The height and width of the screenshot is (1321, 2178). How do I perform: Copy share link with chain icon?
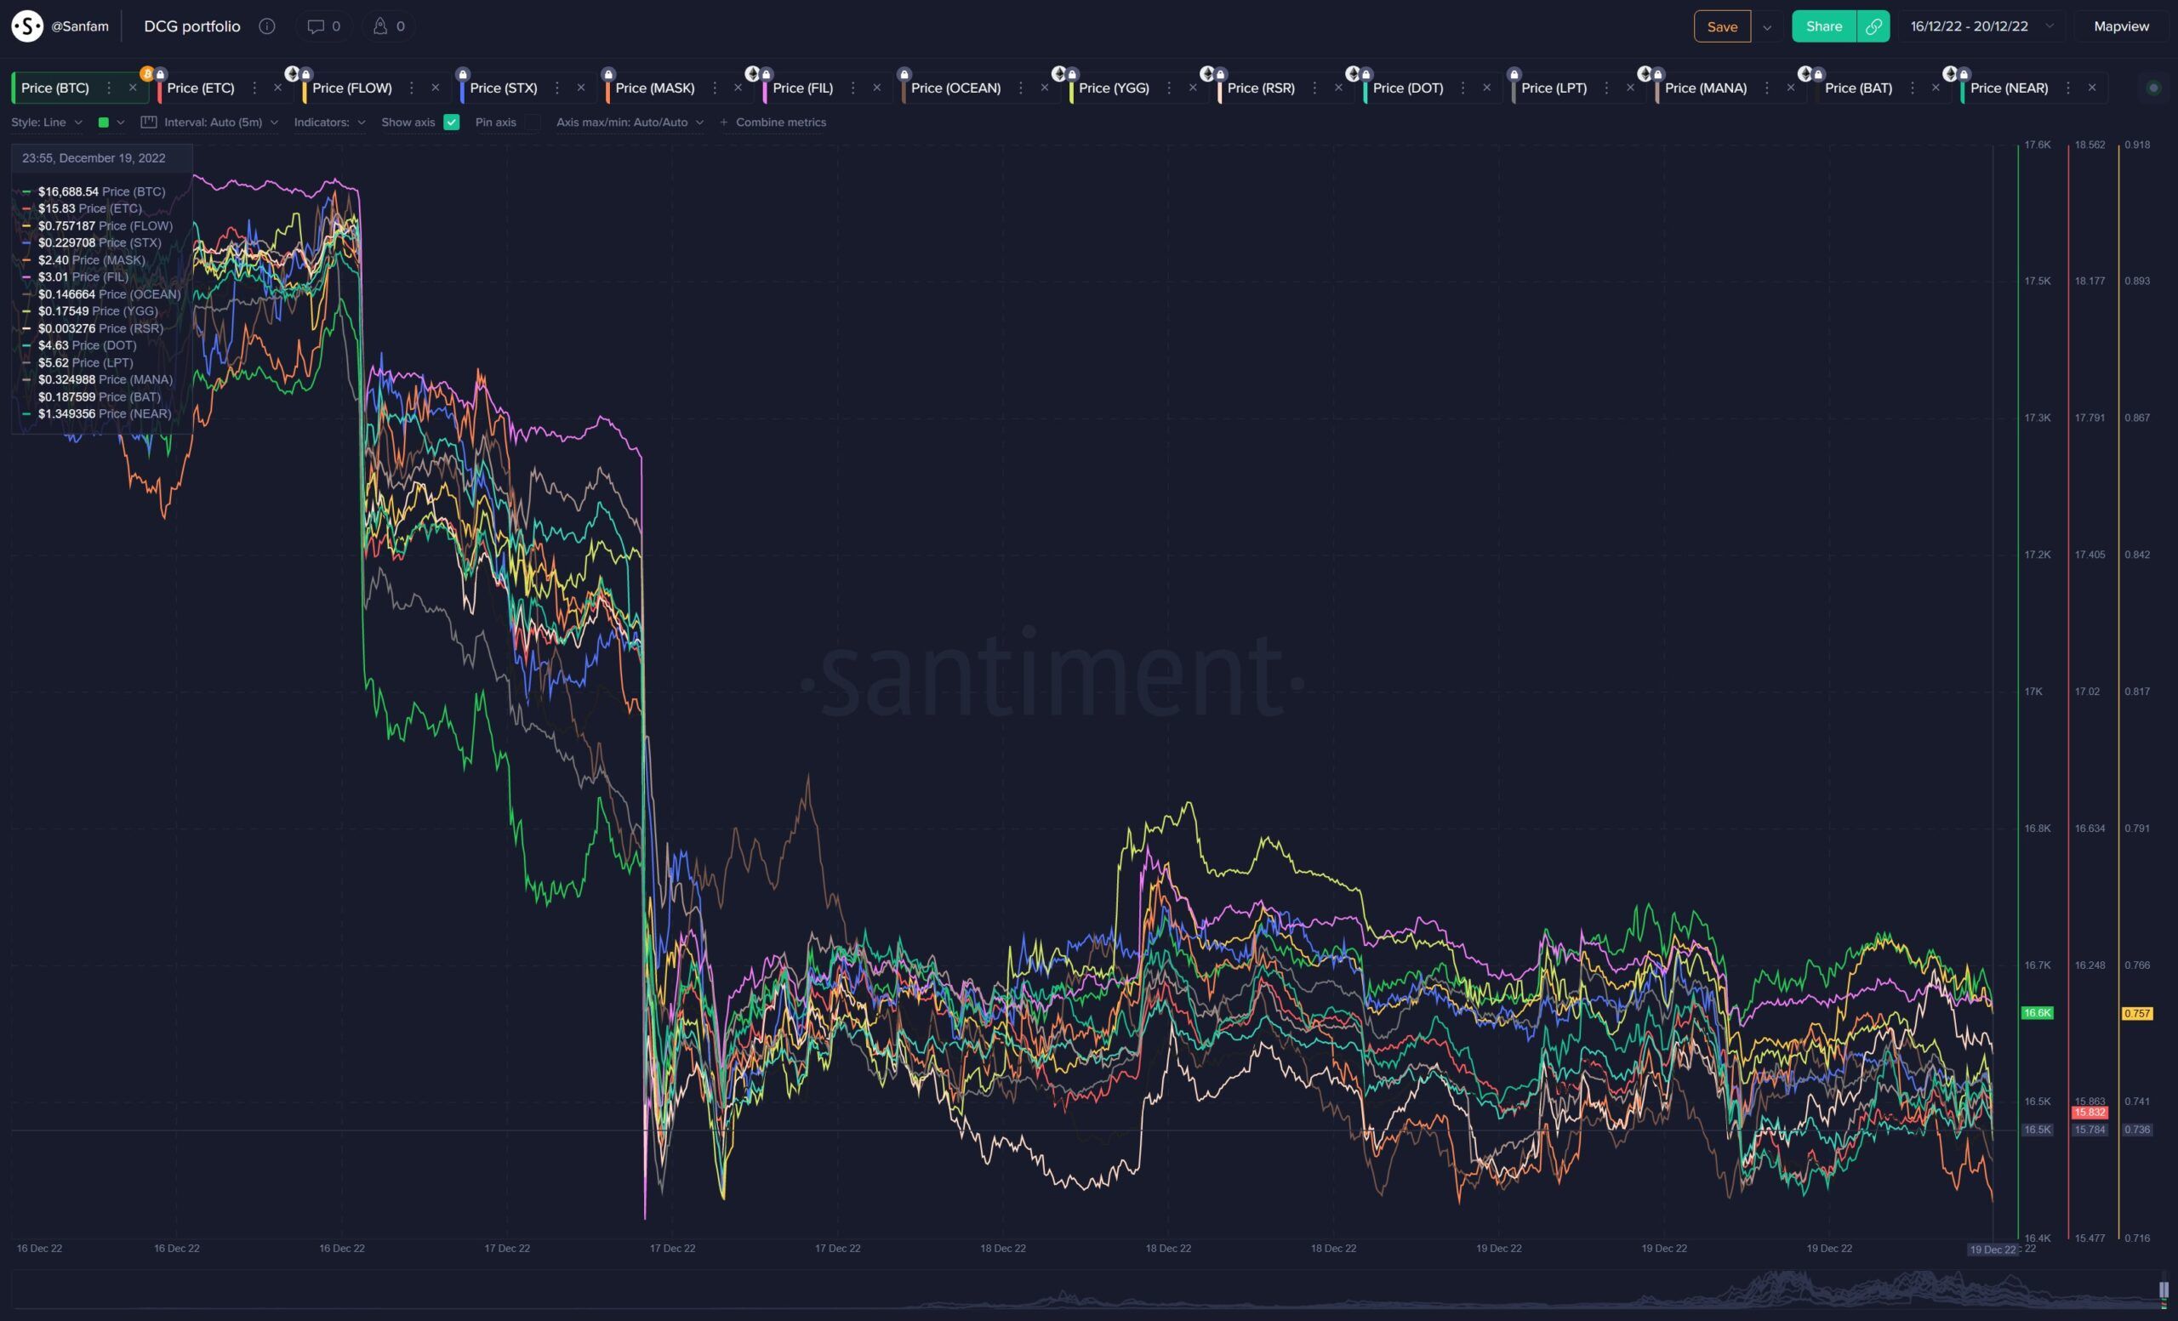tap(1873, 26)
